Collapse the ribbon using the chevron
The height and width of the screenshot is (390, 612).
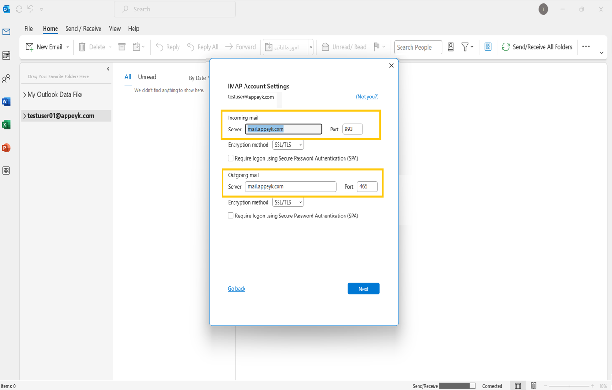point(601,53)
